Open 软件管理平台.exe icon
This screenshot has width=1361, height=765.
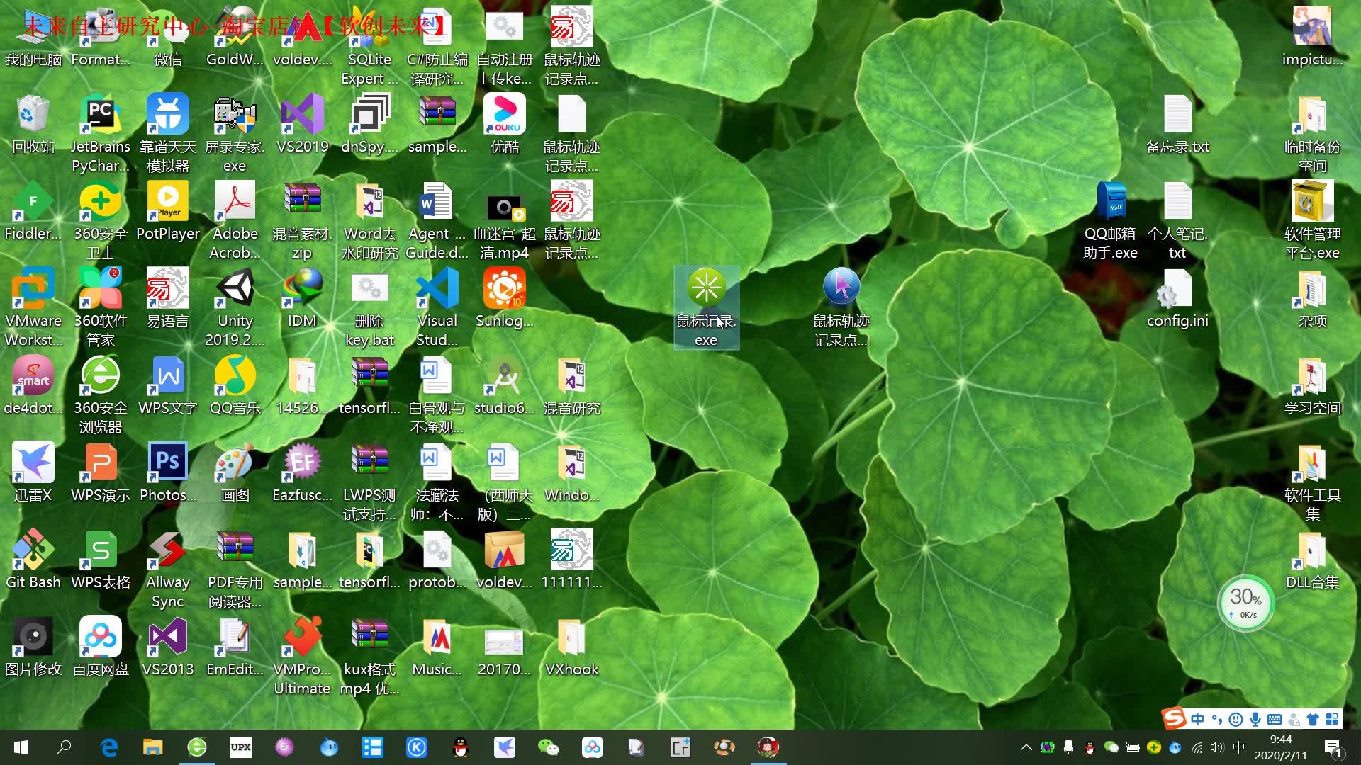point(1312,220)
